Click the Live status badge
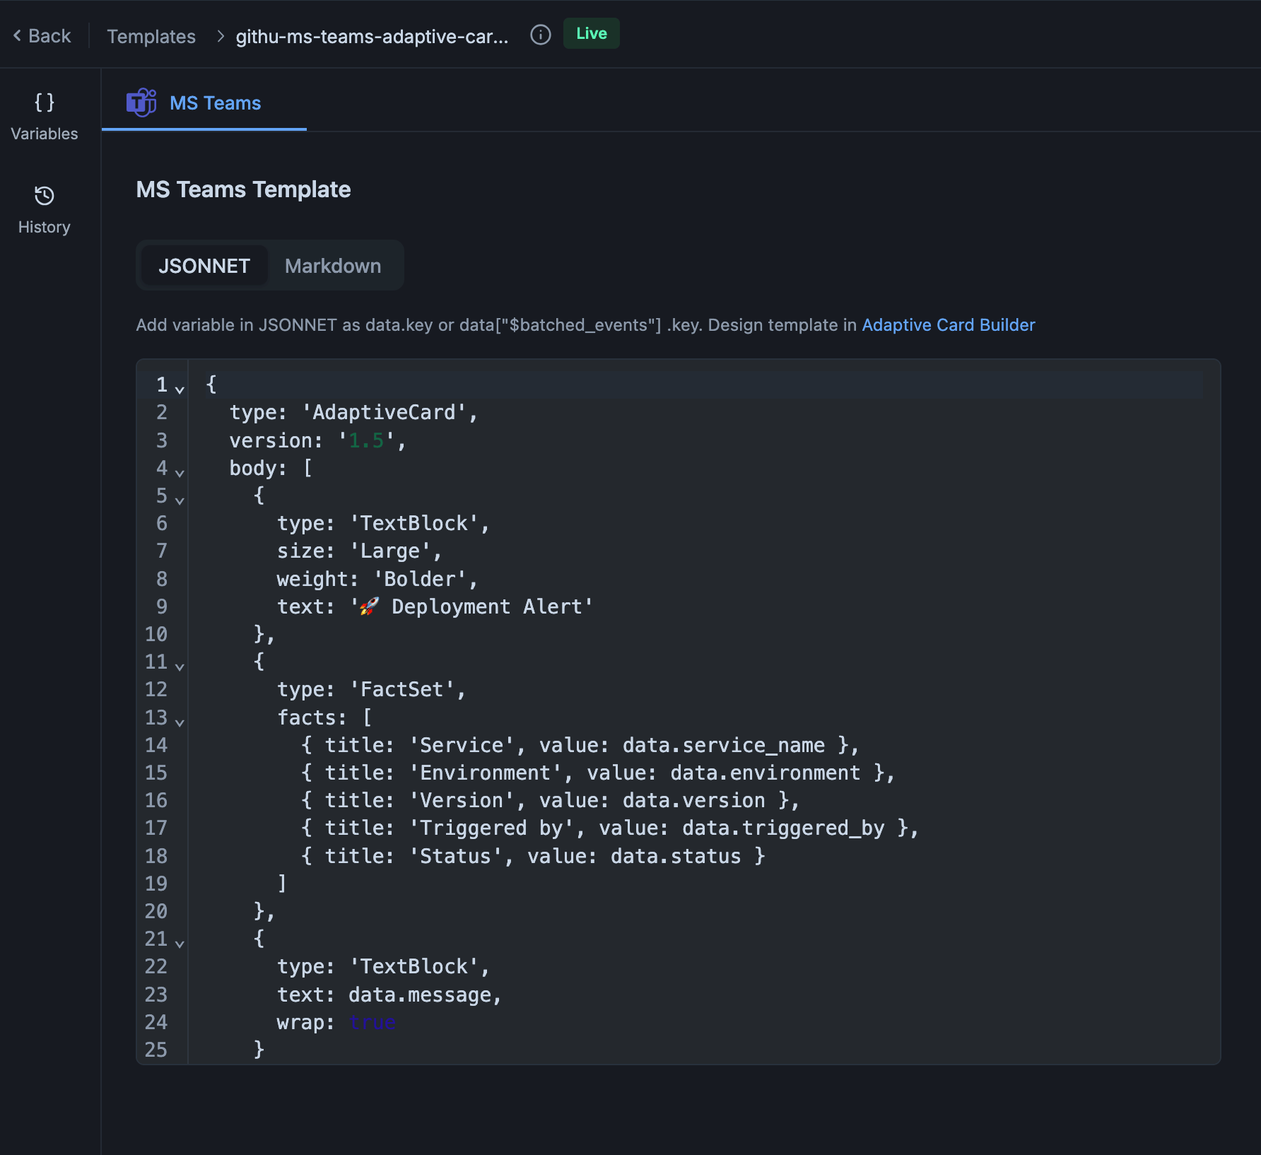This screenshot has width=1261, height=1155. [592, 33]
